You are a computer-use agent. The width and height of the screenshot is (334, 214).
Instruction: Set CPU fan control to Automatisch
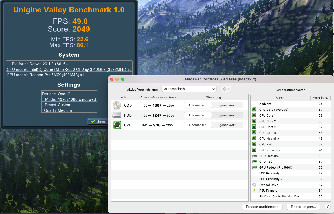(197, 125)
